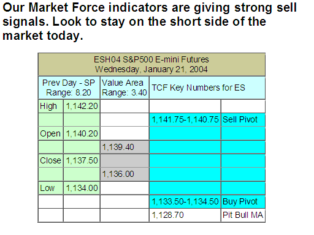Click the ESH04 S&P500 E-mini Futures header

coord(151,64)
